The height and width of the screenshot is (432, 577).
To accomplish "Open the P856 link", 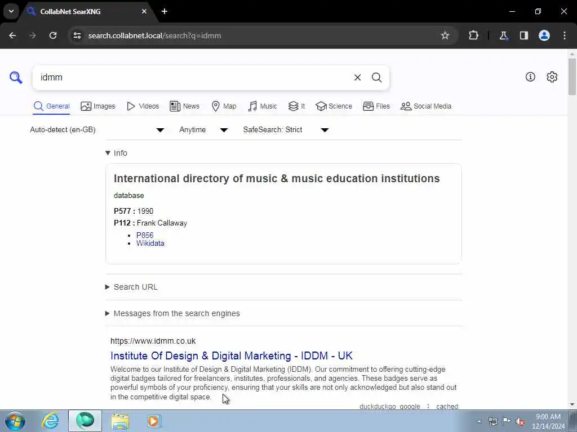I will [x=145, y=235].
